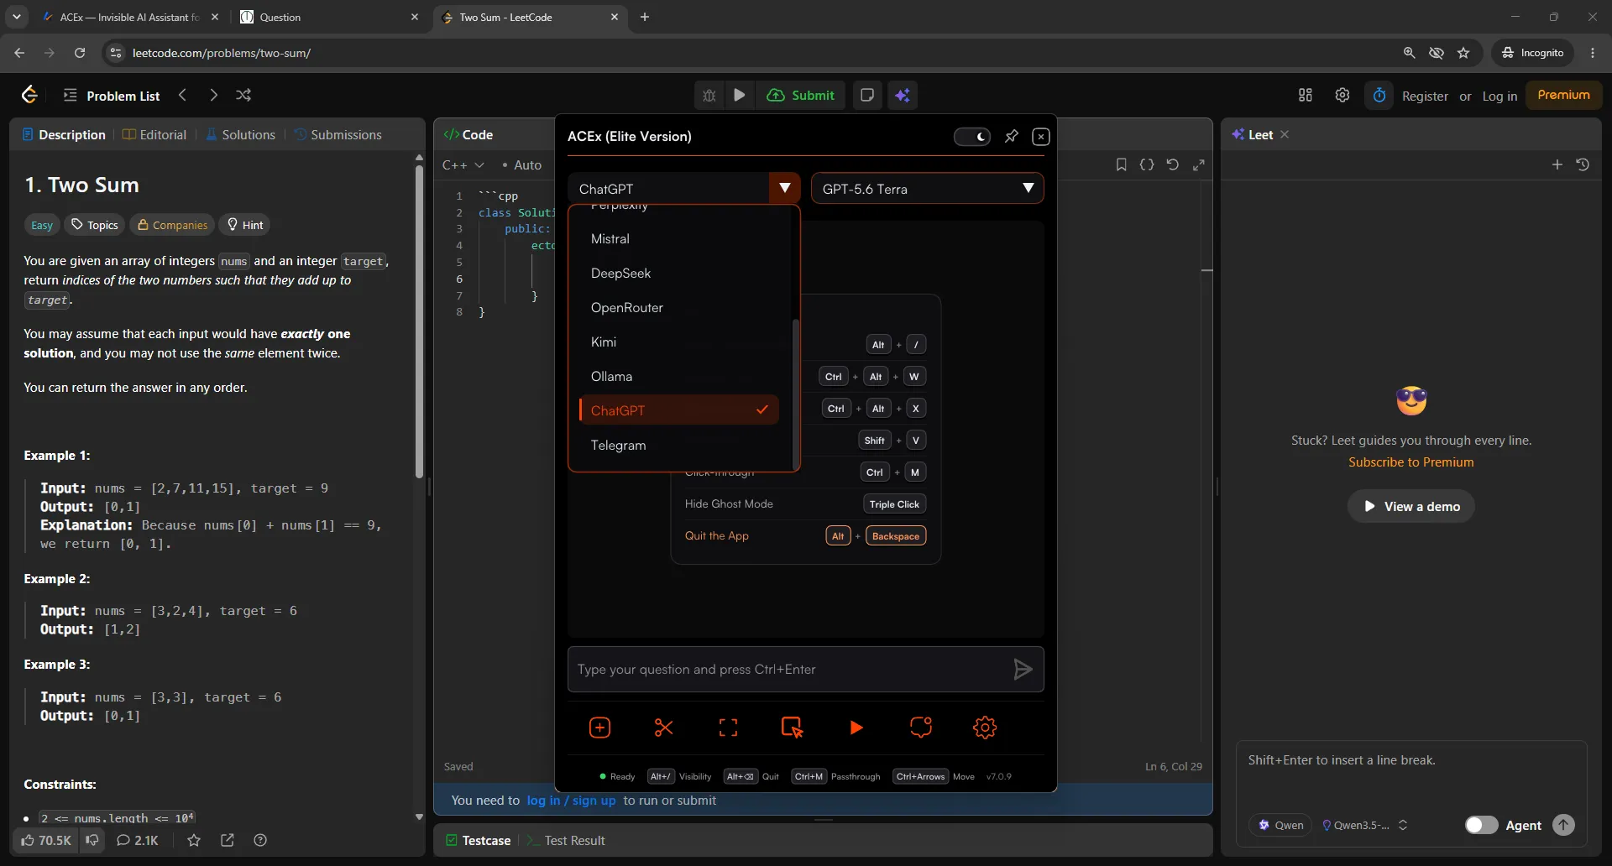Click Subscribe to Premium link

click(x=1410, y=462)
